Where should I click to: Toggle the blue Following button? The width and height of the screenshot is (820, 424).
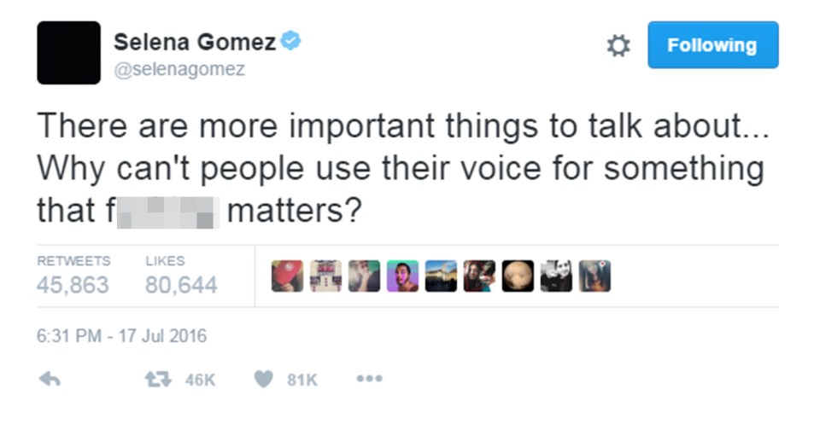click(712, 45)
